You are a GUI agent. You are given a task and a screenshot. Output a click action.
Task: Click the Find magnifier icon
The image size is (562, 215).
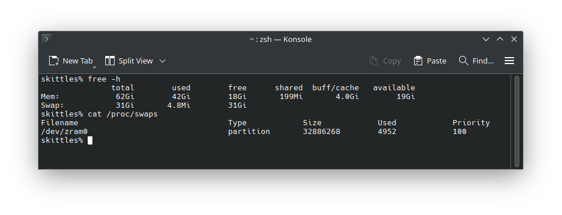[463, 61]
